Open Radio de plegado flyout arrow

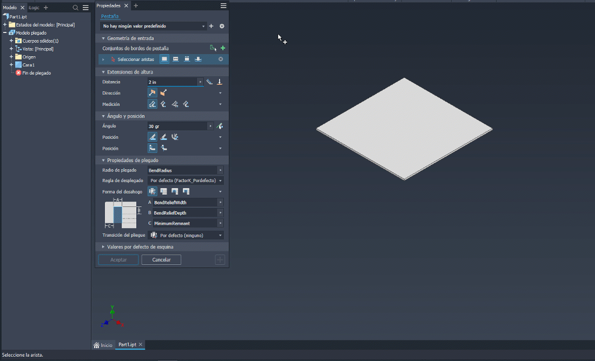pyautogui.click(x=220, y=170)
